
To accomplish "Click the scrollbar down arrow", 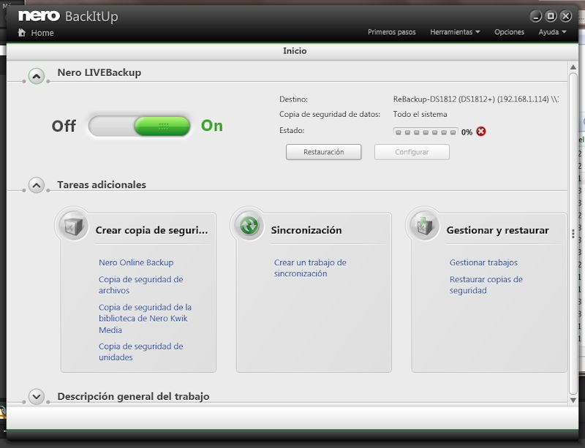I will [573, 400].
